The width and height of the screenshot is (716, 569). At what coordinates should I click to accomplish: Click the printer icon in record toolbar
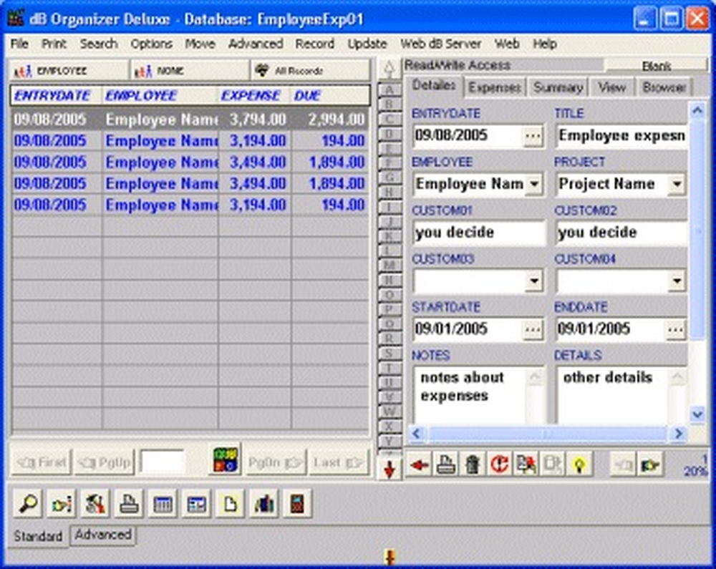[x=445, y=465]
